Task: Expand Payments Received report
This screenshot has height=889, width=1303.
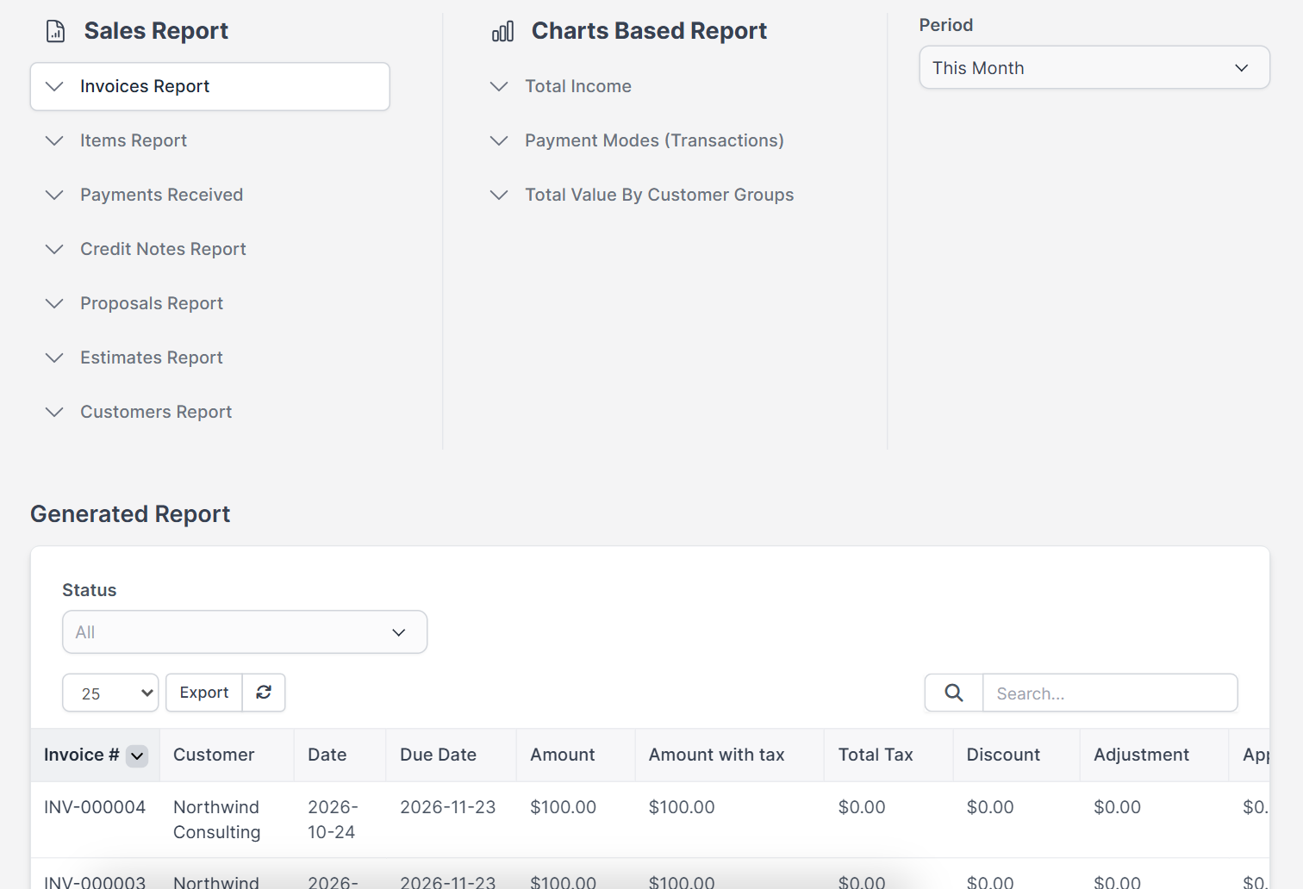Action: pyautogui.click(x=162, y=195)
